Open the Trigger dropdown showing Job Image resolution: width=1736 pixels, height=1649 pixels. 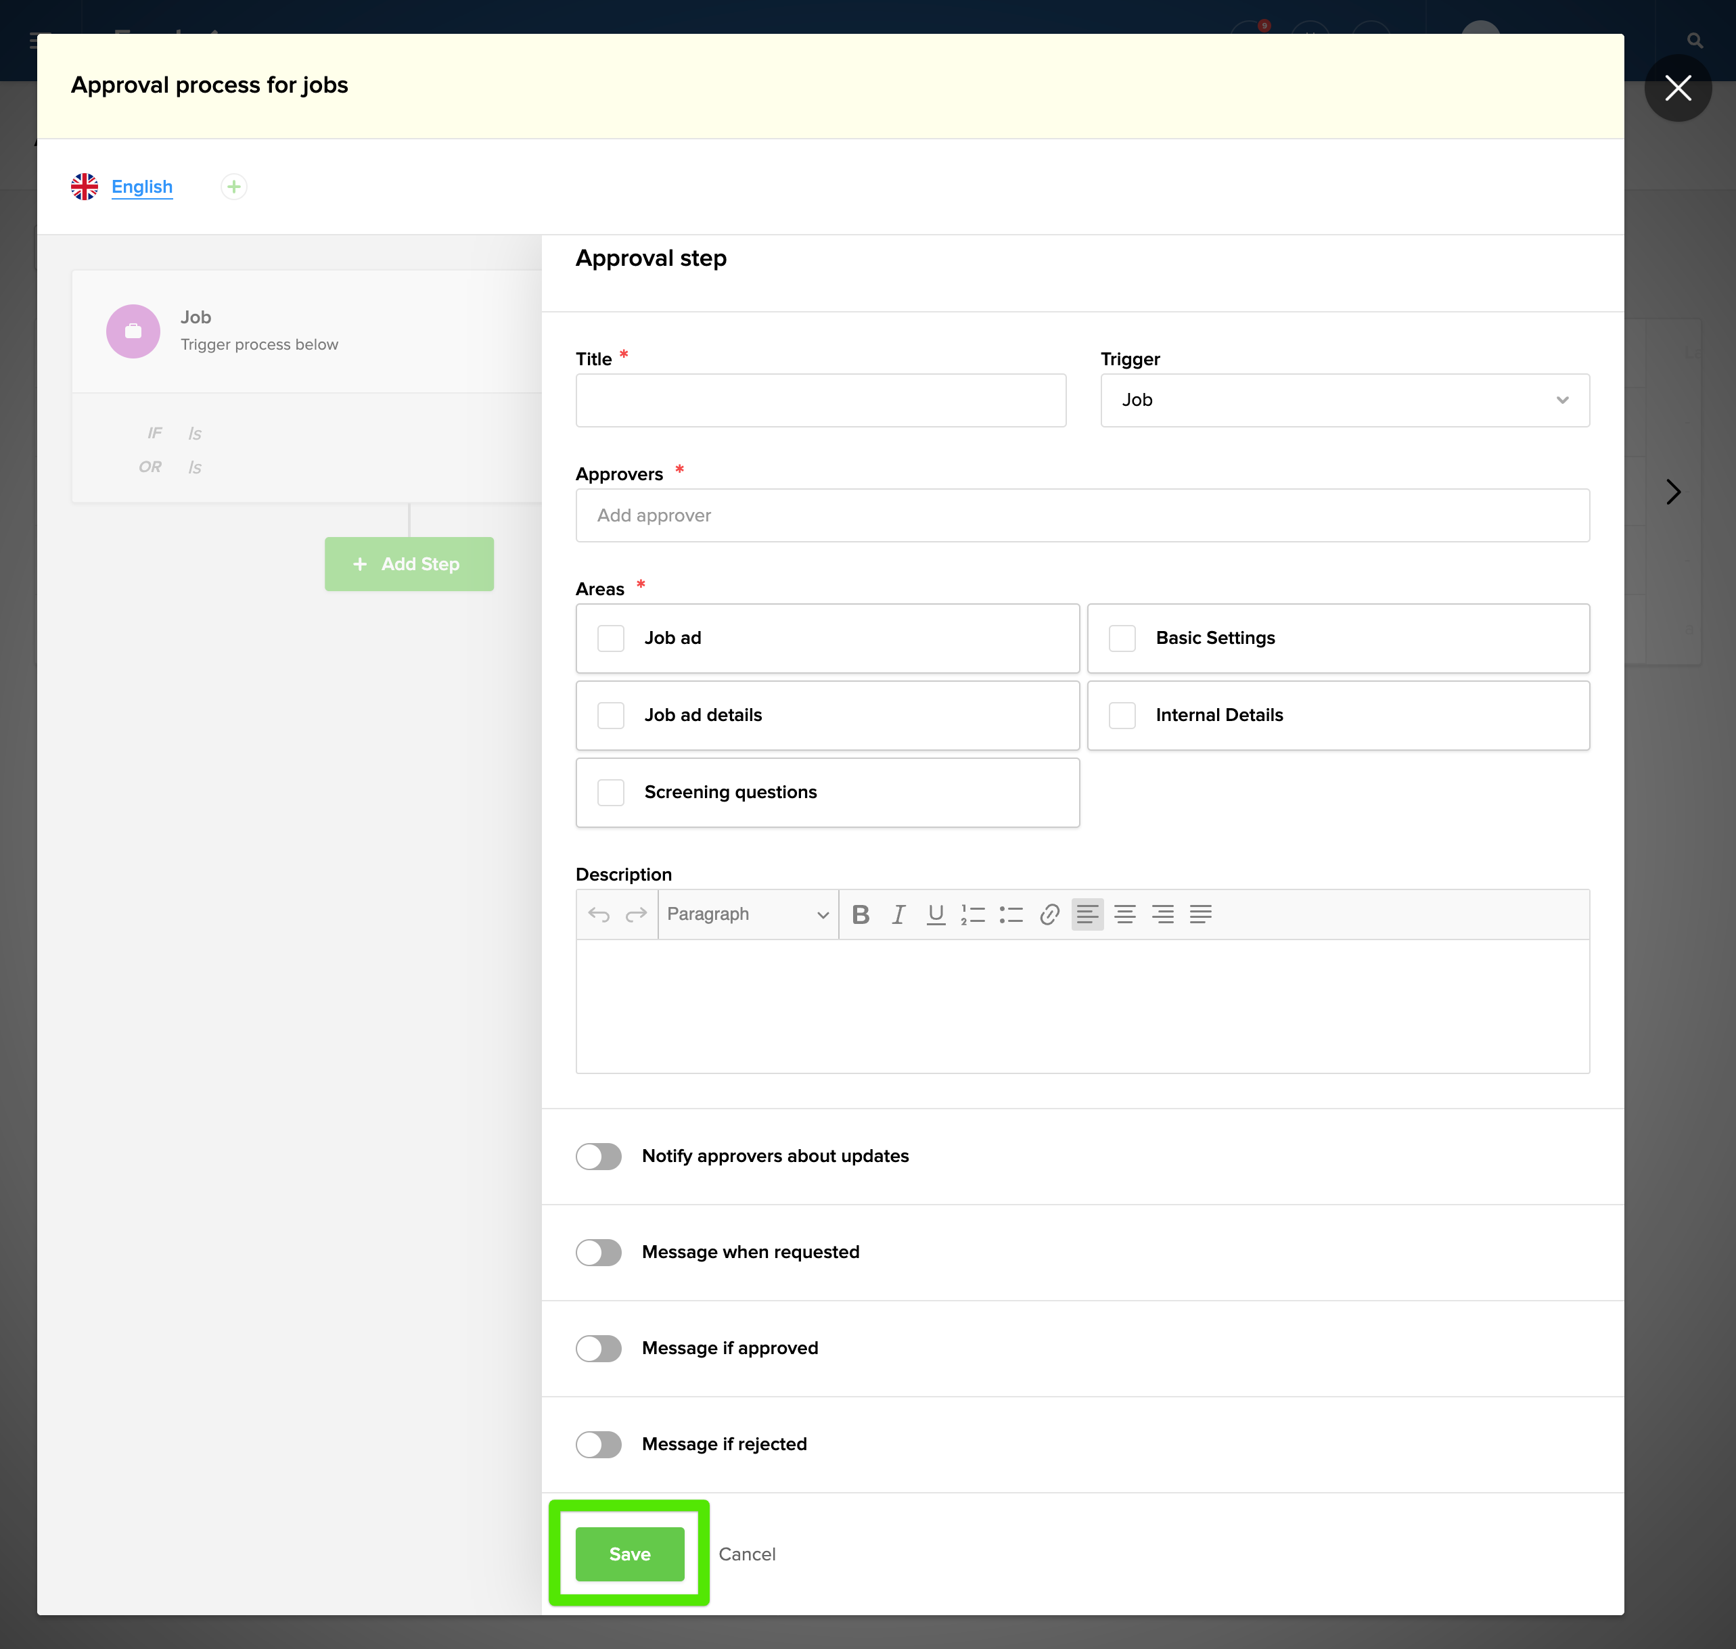tap(1344, 400)
